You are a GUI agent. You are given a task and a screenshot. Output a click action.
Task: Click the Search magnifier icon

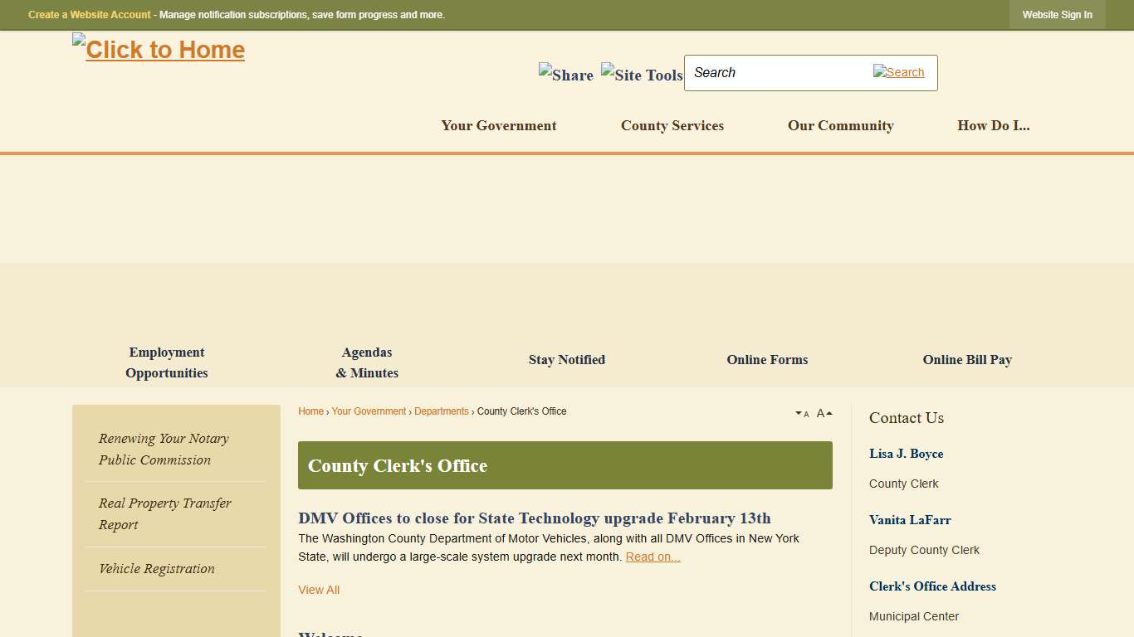pyautogui.click(x=898, y=72)
